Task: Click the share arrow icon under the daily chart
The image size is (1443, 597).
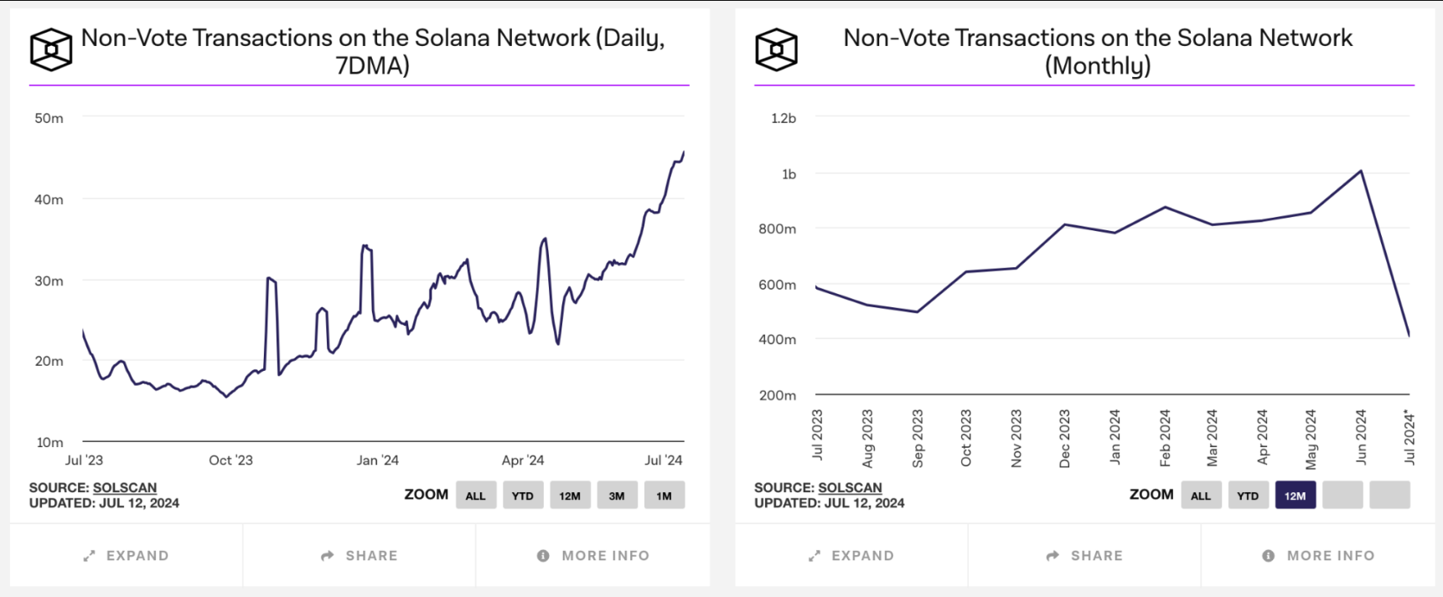Action: (x=328, y=556)
